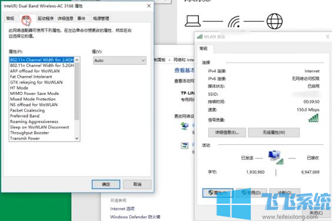Select Sleep on WoWLAN Disconnect property
Screen dimensions: 332x221
(39, 127)
